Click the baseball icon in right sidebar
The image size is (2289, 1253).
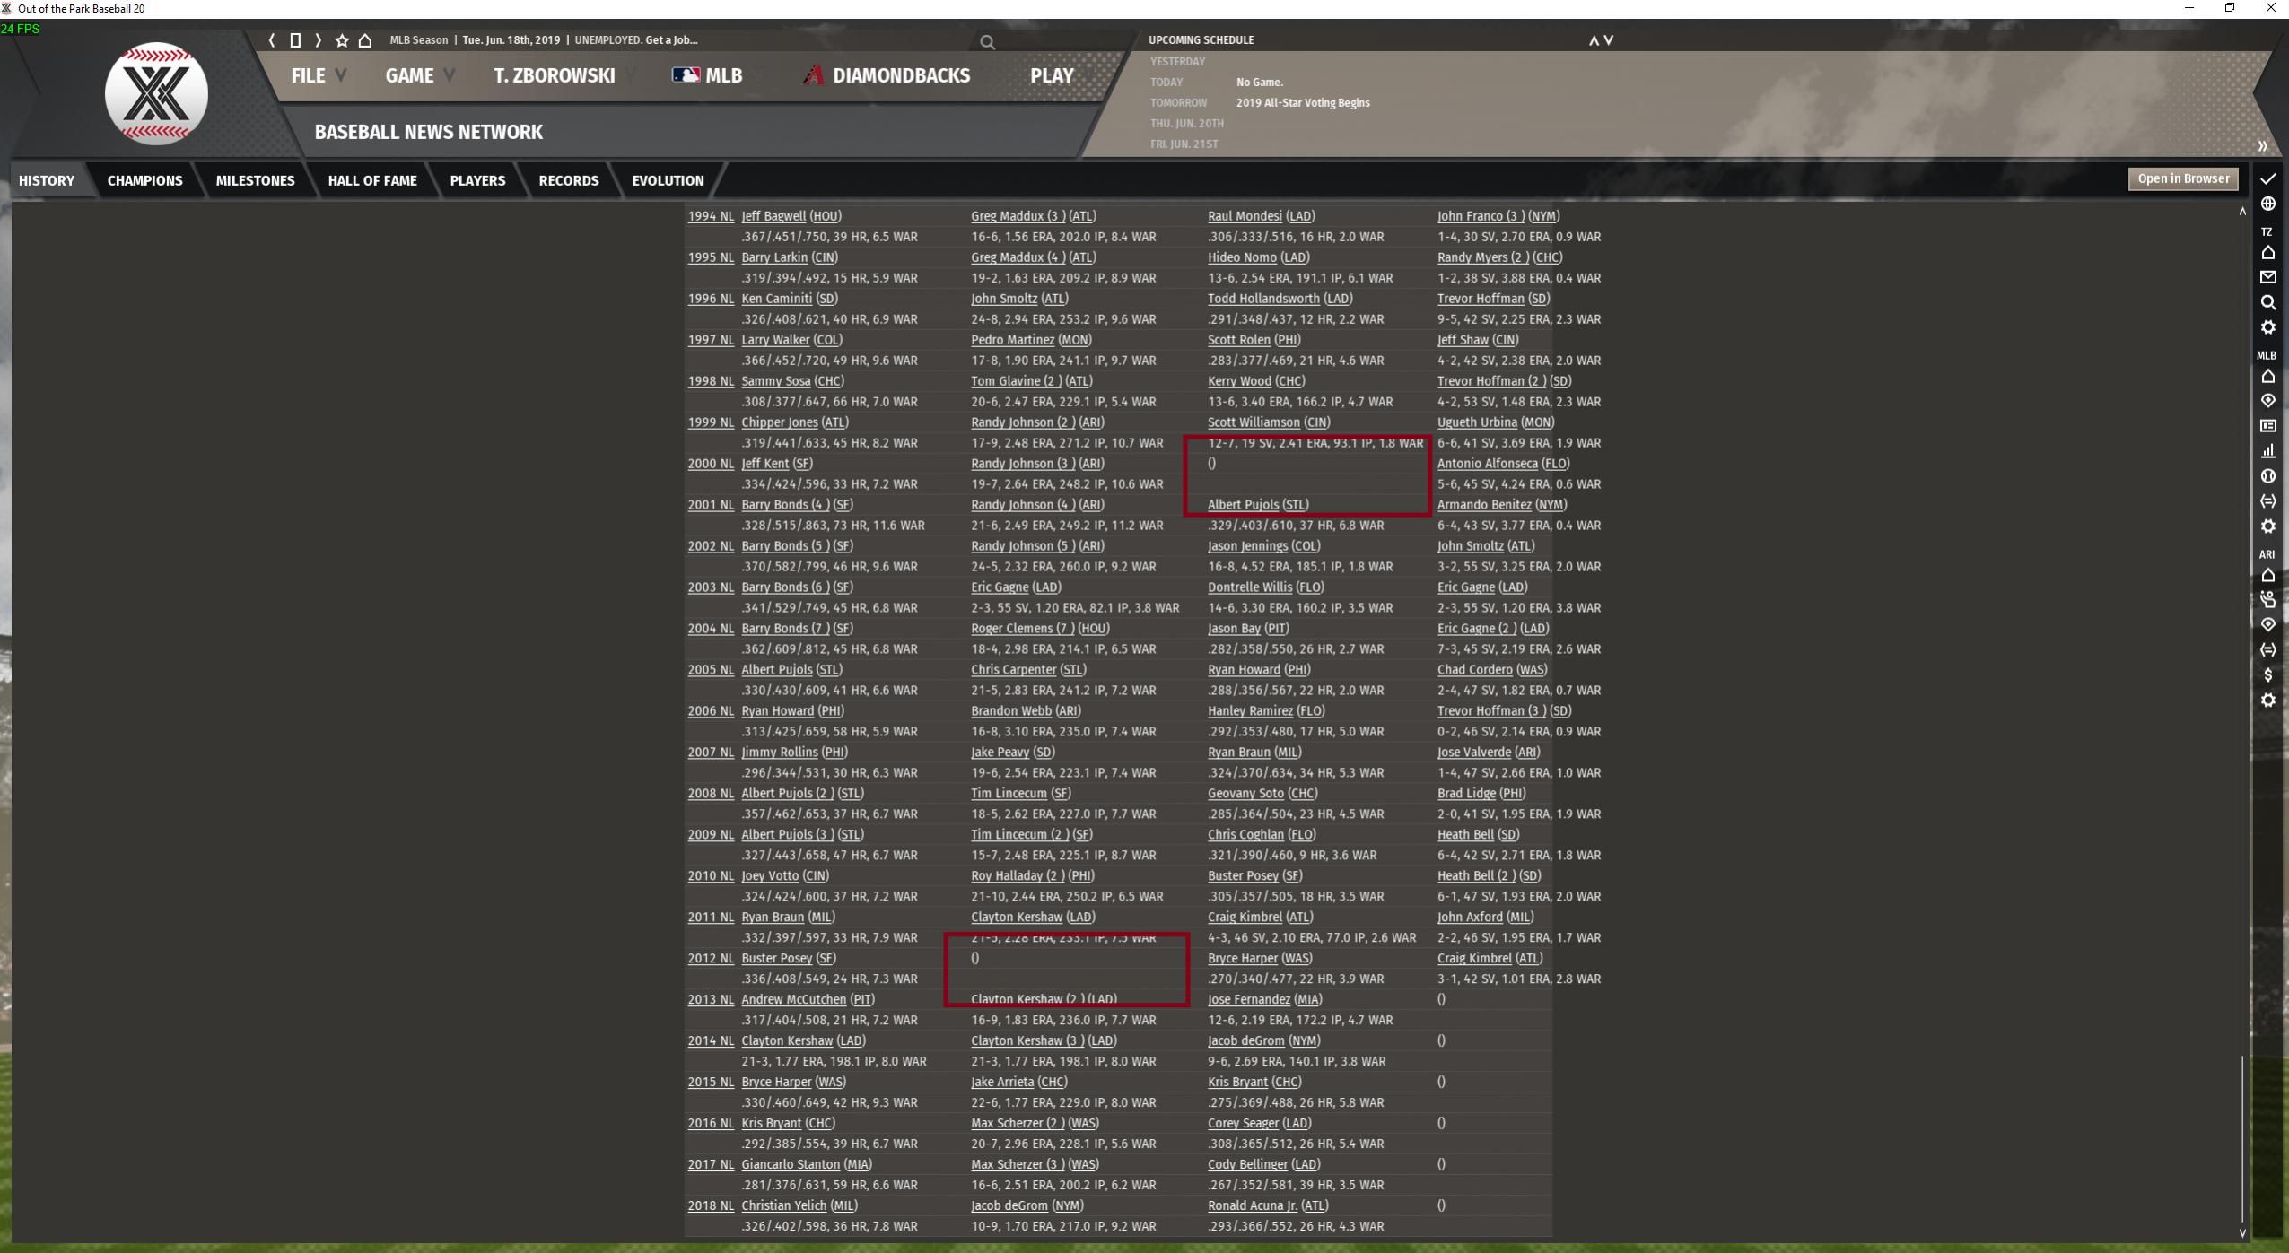pyautogui.click(x=2267, y=476)
